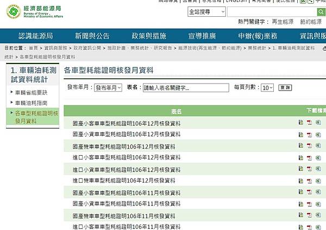Screen dimensions: 326x230
Task: Click row text 國產小貨車車型耗能證明106年11月核發資料
Action: click(x=127, y=203)
